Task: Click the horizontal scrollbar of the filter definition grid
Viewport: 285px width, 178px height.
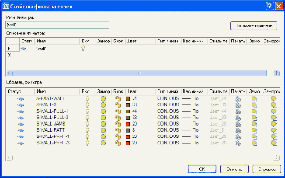Action: tap(140, 73)
